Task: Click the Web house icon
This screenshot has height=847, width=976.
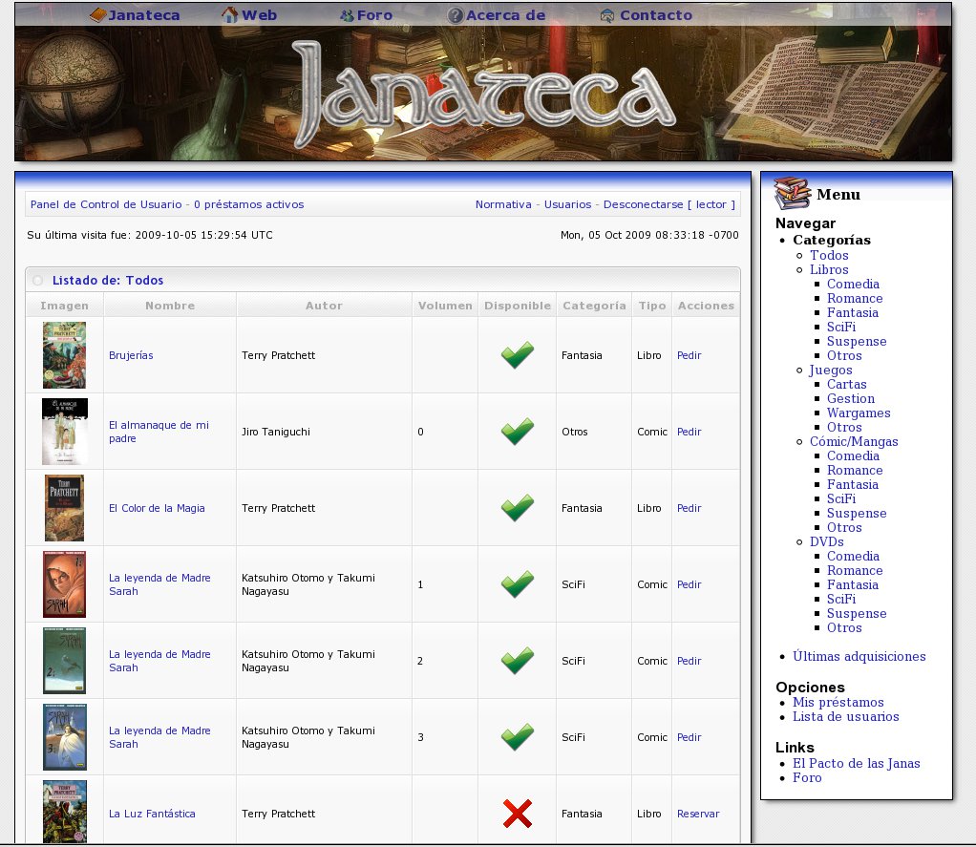Action: [x=229, y=15]
